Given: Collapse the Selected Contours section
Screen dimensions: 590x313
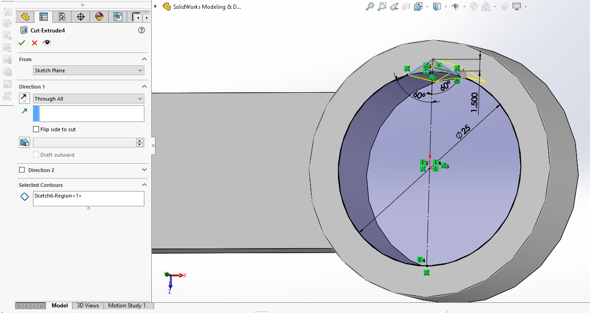Looking at the screenshot, I should click(x=144, y=185).
